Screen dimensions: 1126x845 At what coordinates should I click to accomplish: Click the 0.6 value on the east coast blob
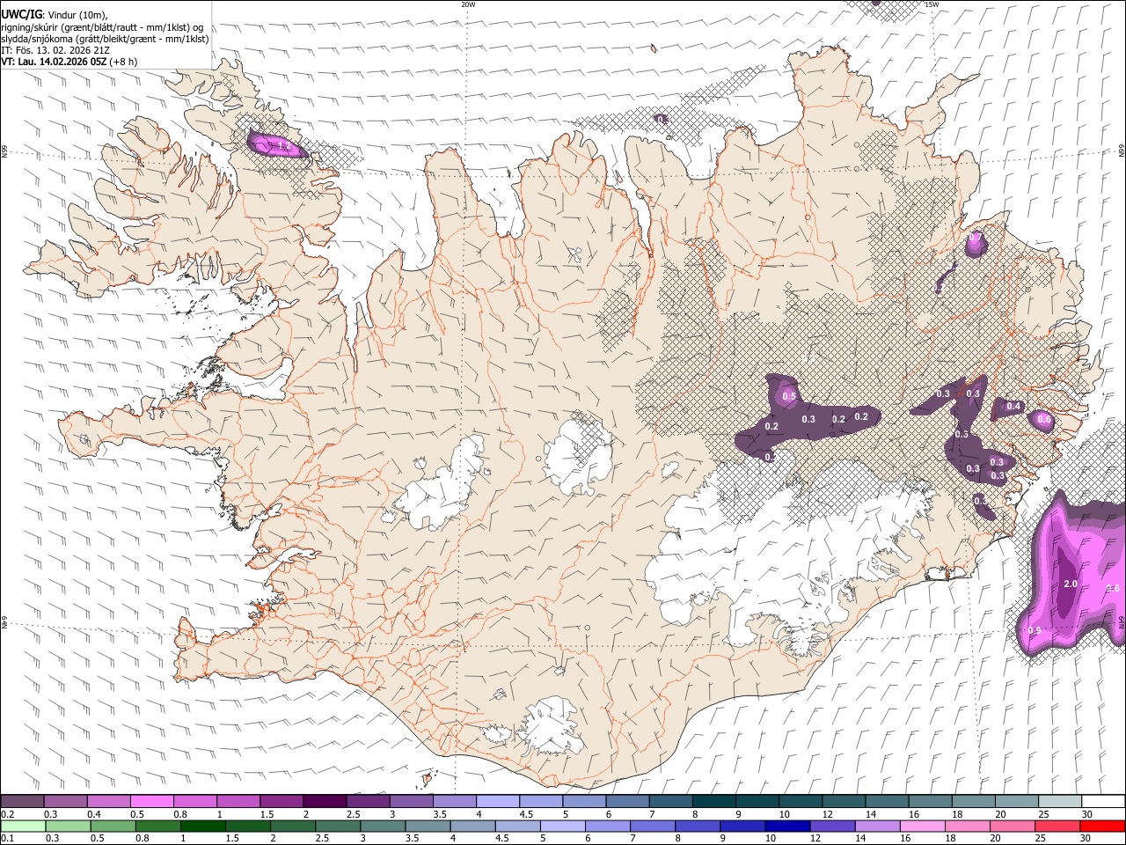point(1044,420)
